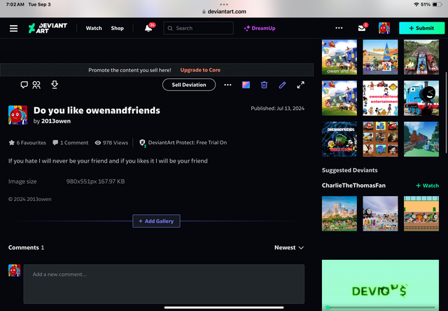448x311 pixels.
Task: Open the train station suggested thumbnail
Action: point(421,214)
